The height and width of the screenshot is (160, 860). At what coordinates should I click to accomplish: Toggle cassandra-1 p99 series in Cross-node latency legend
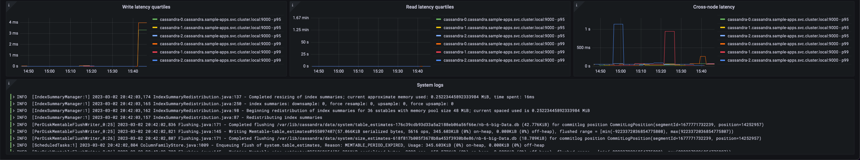[788, 52]
